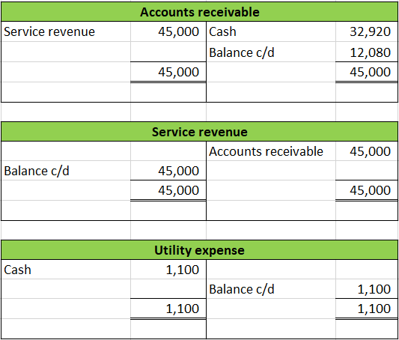The image size is (399, 340).
Task: Select the Cash entry in Accounts receivable
Action: [x=222, y=31]
